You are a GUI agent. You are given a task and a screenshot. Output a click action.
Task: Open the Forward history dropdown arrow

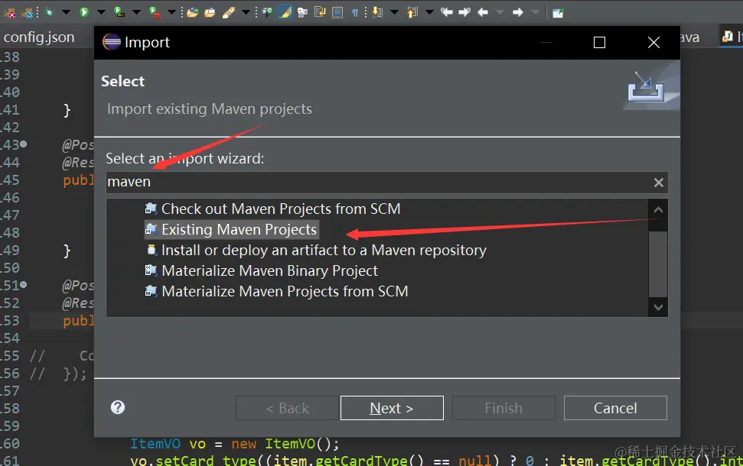[535, 12]
